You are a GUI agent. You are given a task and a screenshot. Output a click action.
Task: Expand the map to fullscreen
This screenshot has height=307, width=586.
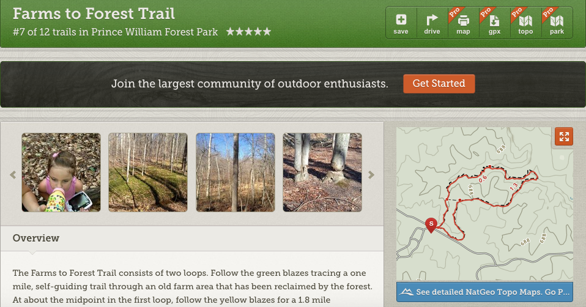click(565, 136)
